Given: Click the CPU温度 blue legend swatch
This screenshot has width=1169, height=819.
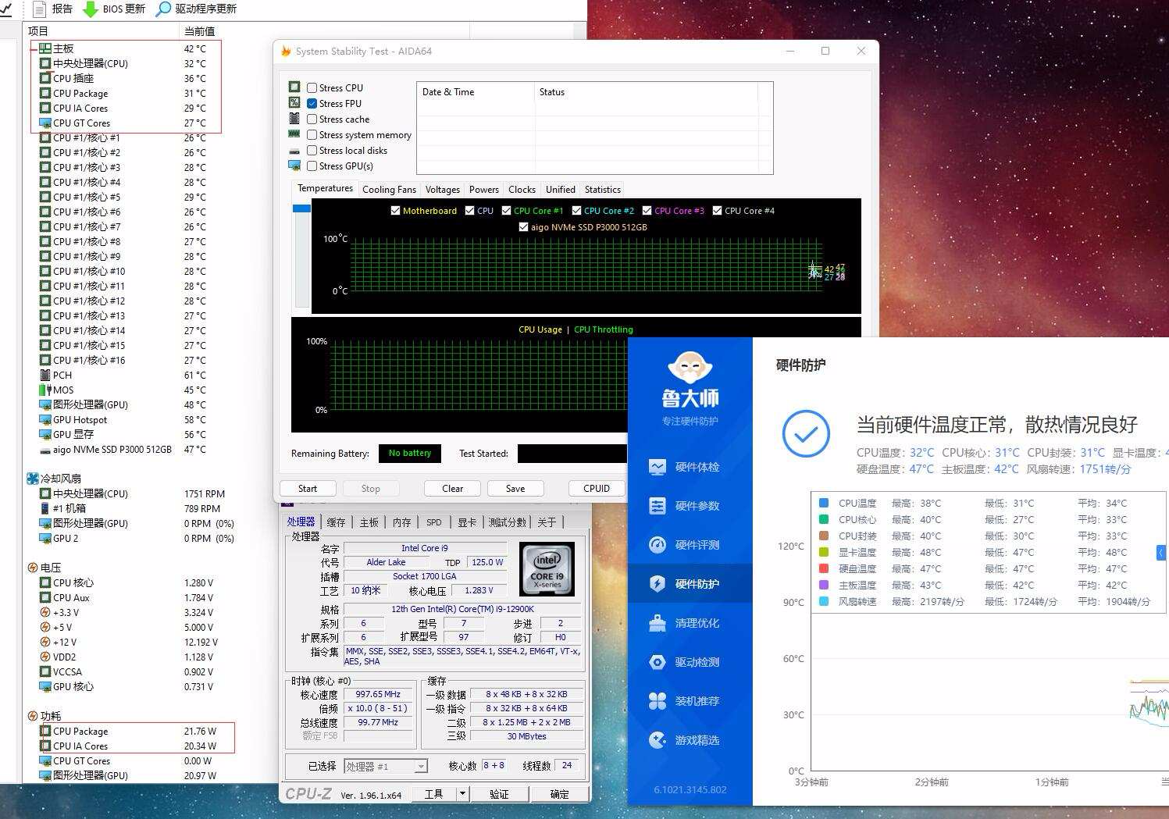Looking at the screenshot, I should click(823, 503).
